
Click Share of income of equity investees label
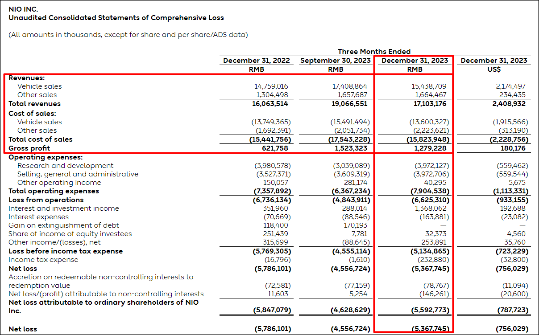tap(70, 234)
